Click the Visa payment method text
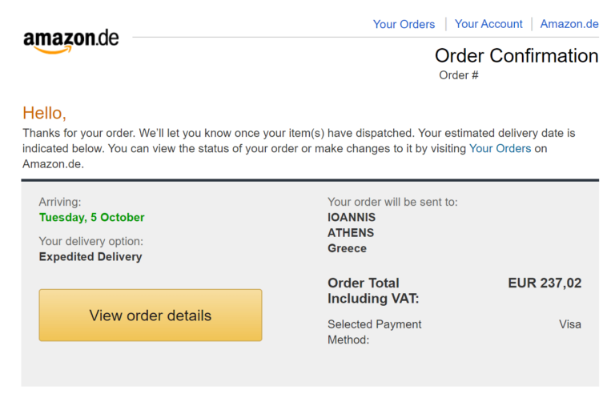Image resolution: width=615 pixels, height=398 pixels. tap(570, 324)
